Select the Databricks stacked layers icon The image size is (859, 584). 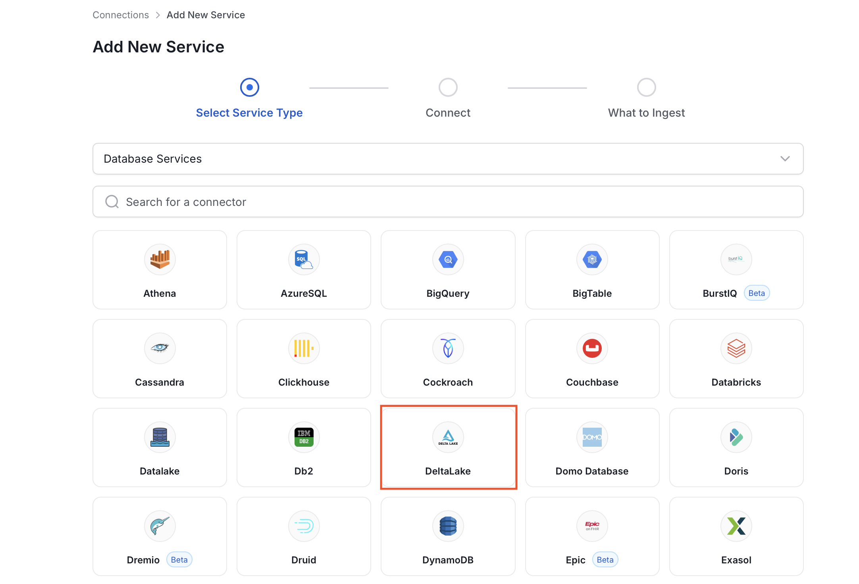(736, 348)
